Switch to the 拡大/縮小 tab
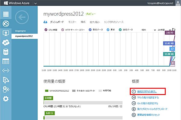This screenshot has height=120, width=181. click(95, 22)
